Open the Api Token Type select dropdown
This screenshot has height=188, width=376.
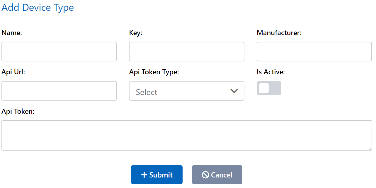(x=186, y=91)
